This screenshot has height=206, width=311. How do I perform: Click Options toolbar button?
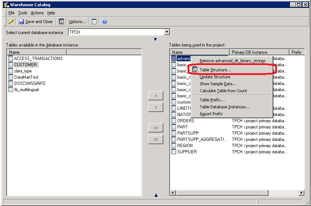(x=77, y=22)
